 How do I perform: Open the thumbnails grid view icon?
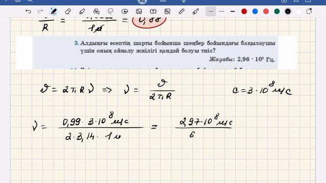18,1
